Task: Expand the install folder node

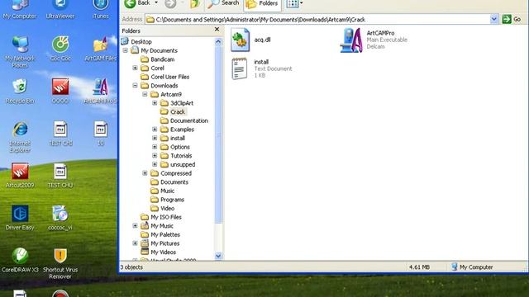Action: tap(155, 138)
